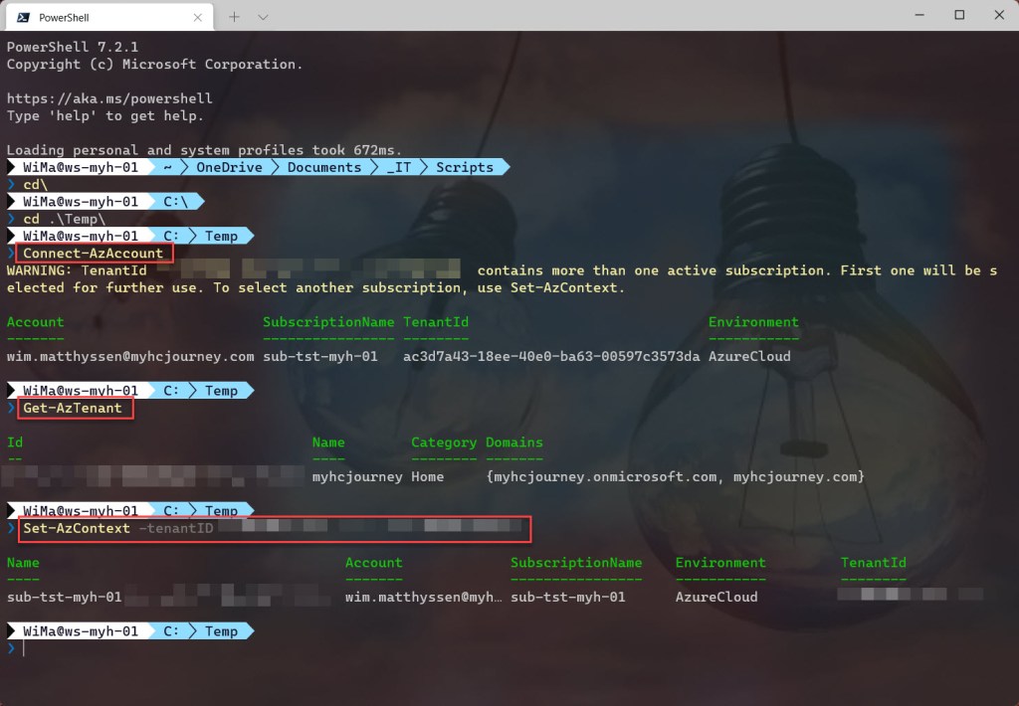Click the empty prompt line at the bottom
Screen dimensions: 1019x706
click(x=199, y=648)
